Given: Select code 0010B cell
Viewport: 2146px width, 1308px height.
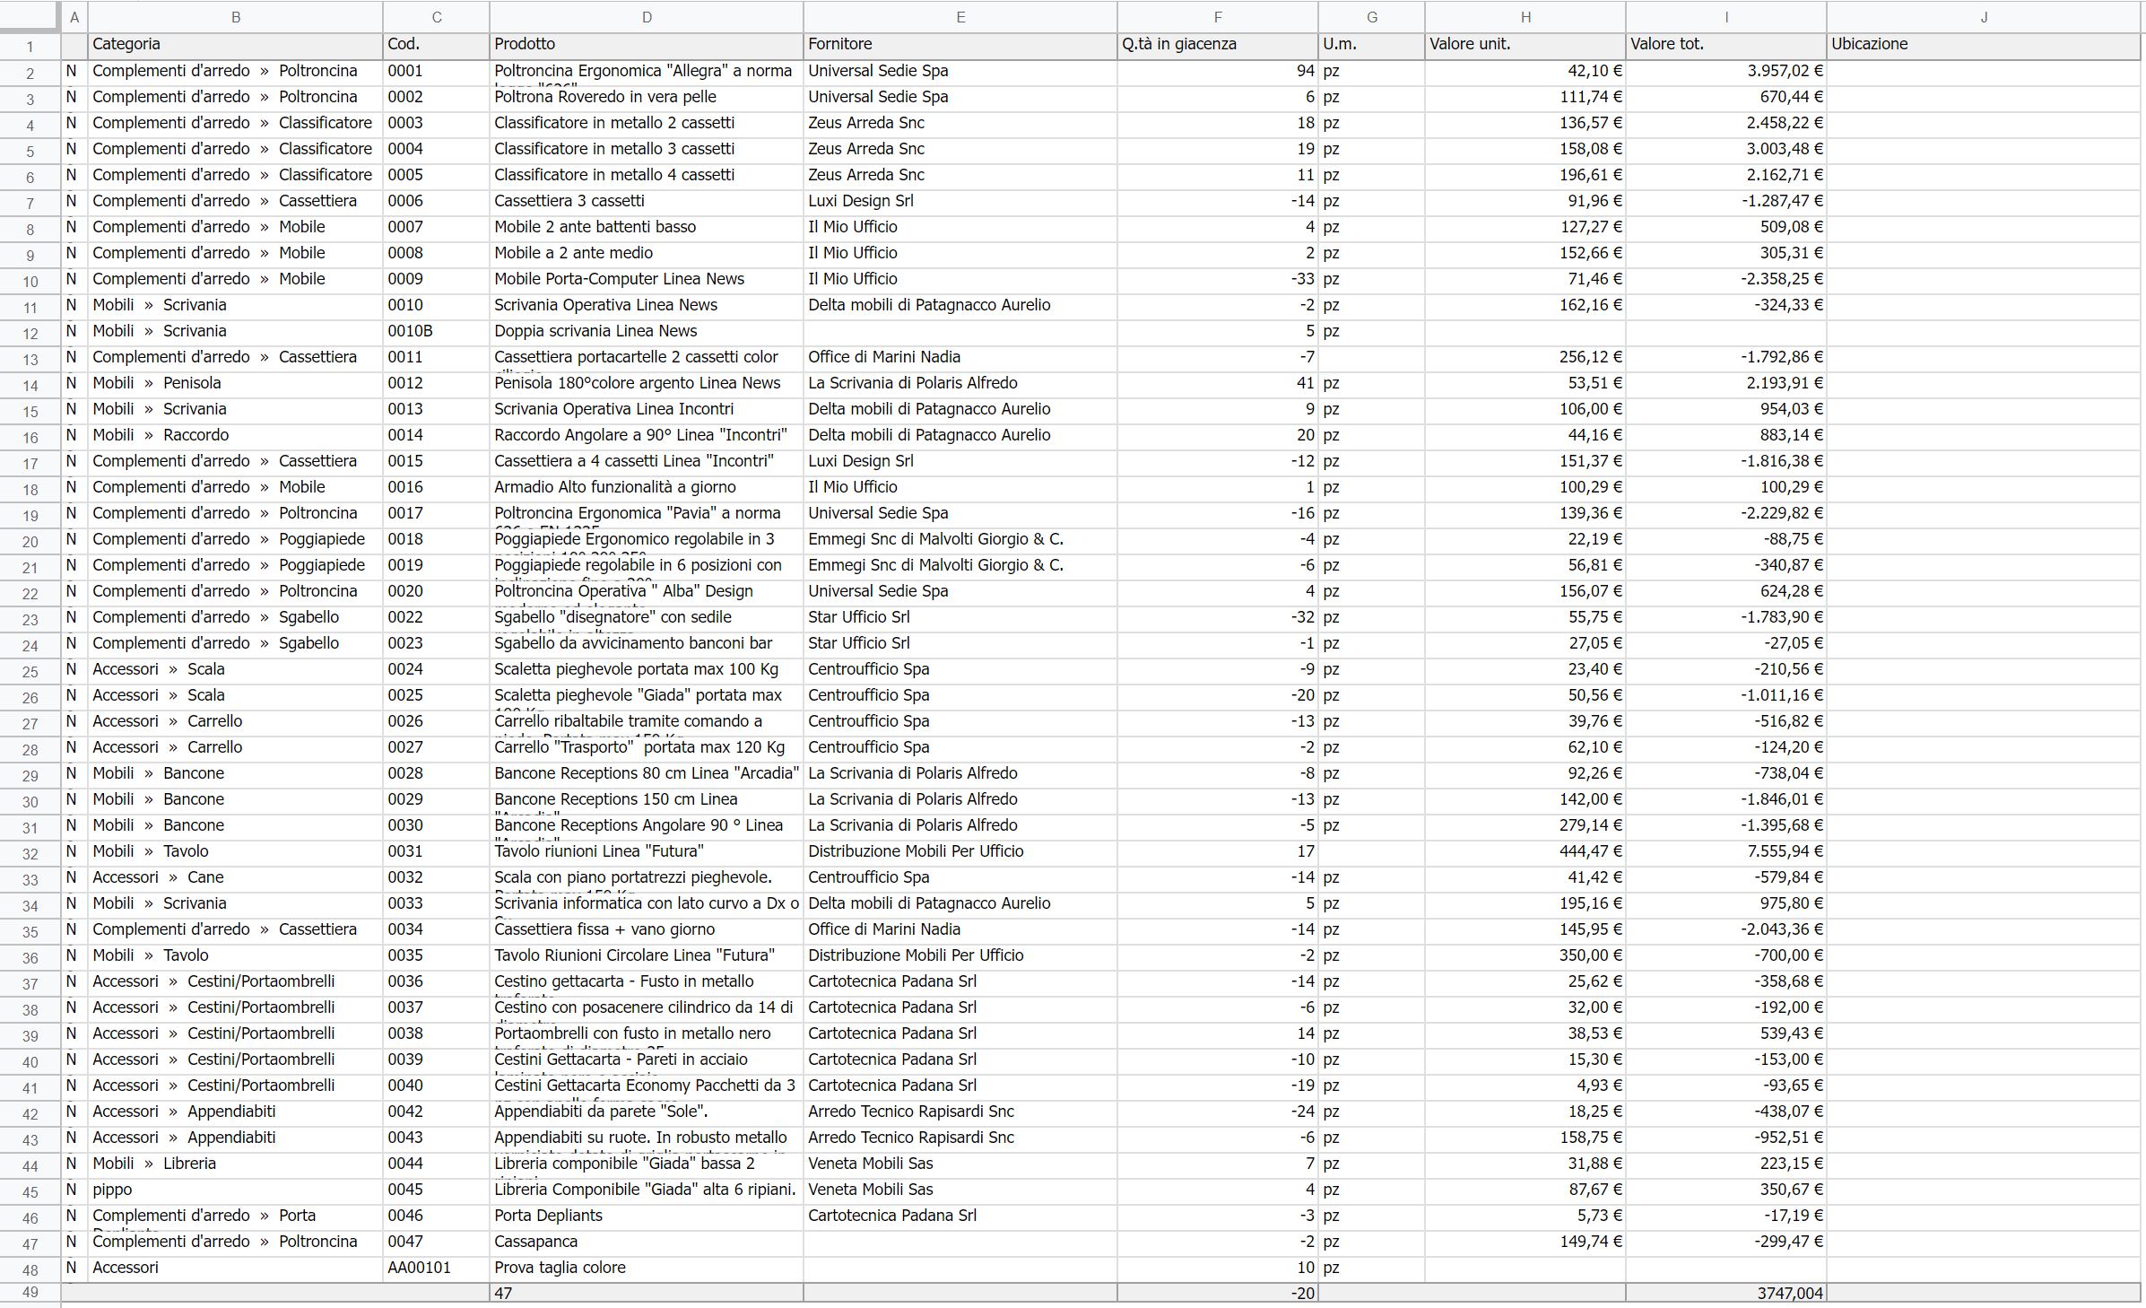Looking at the screenshot, I should (436, 332).
